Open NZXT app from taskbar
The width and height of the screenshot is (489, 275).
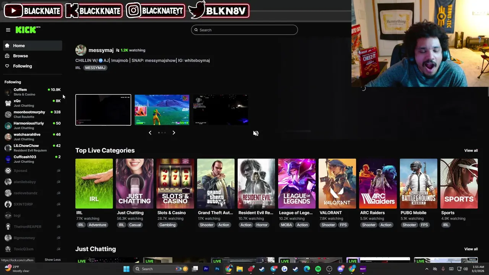pyautogui.click(x=363, y=269)
